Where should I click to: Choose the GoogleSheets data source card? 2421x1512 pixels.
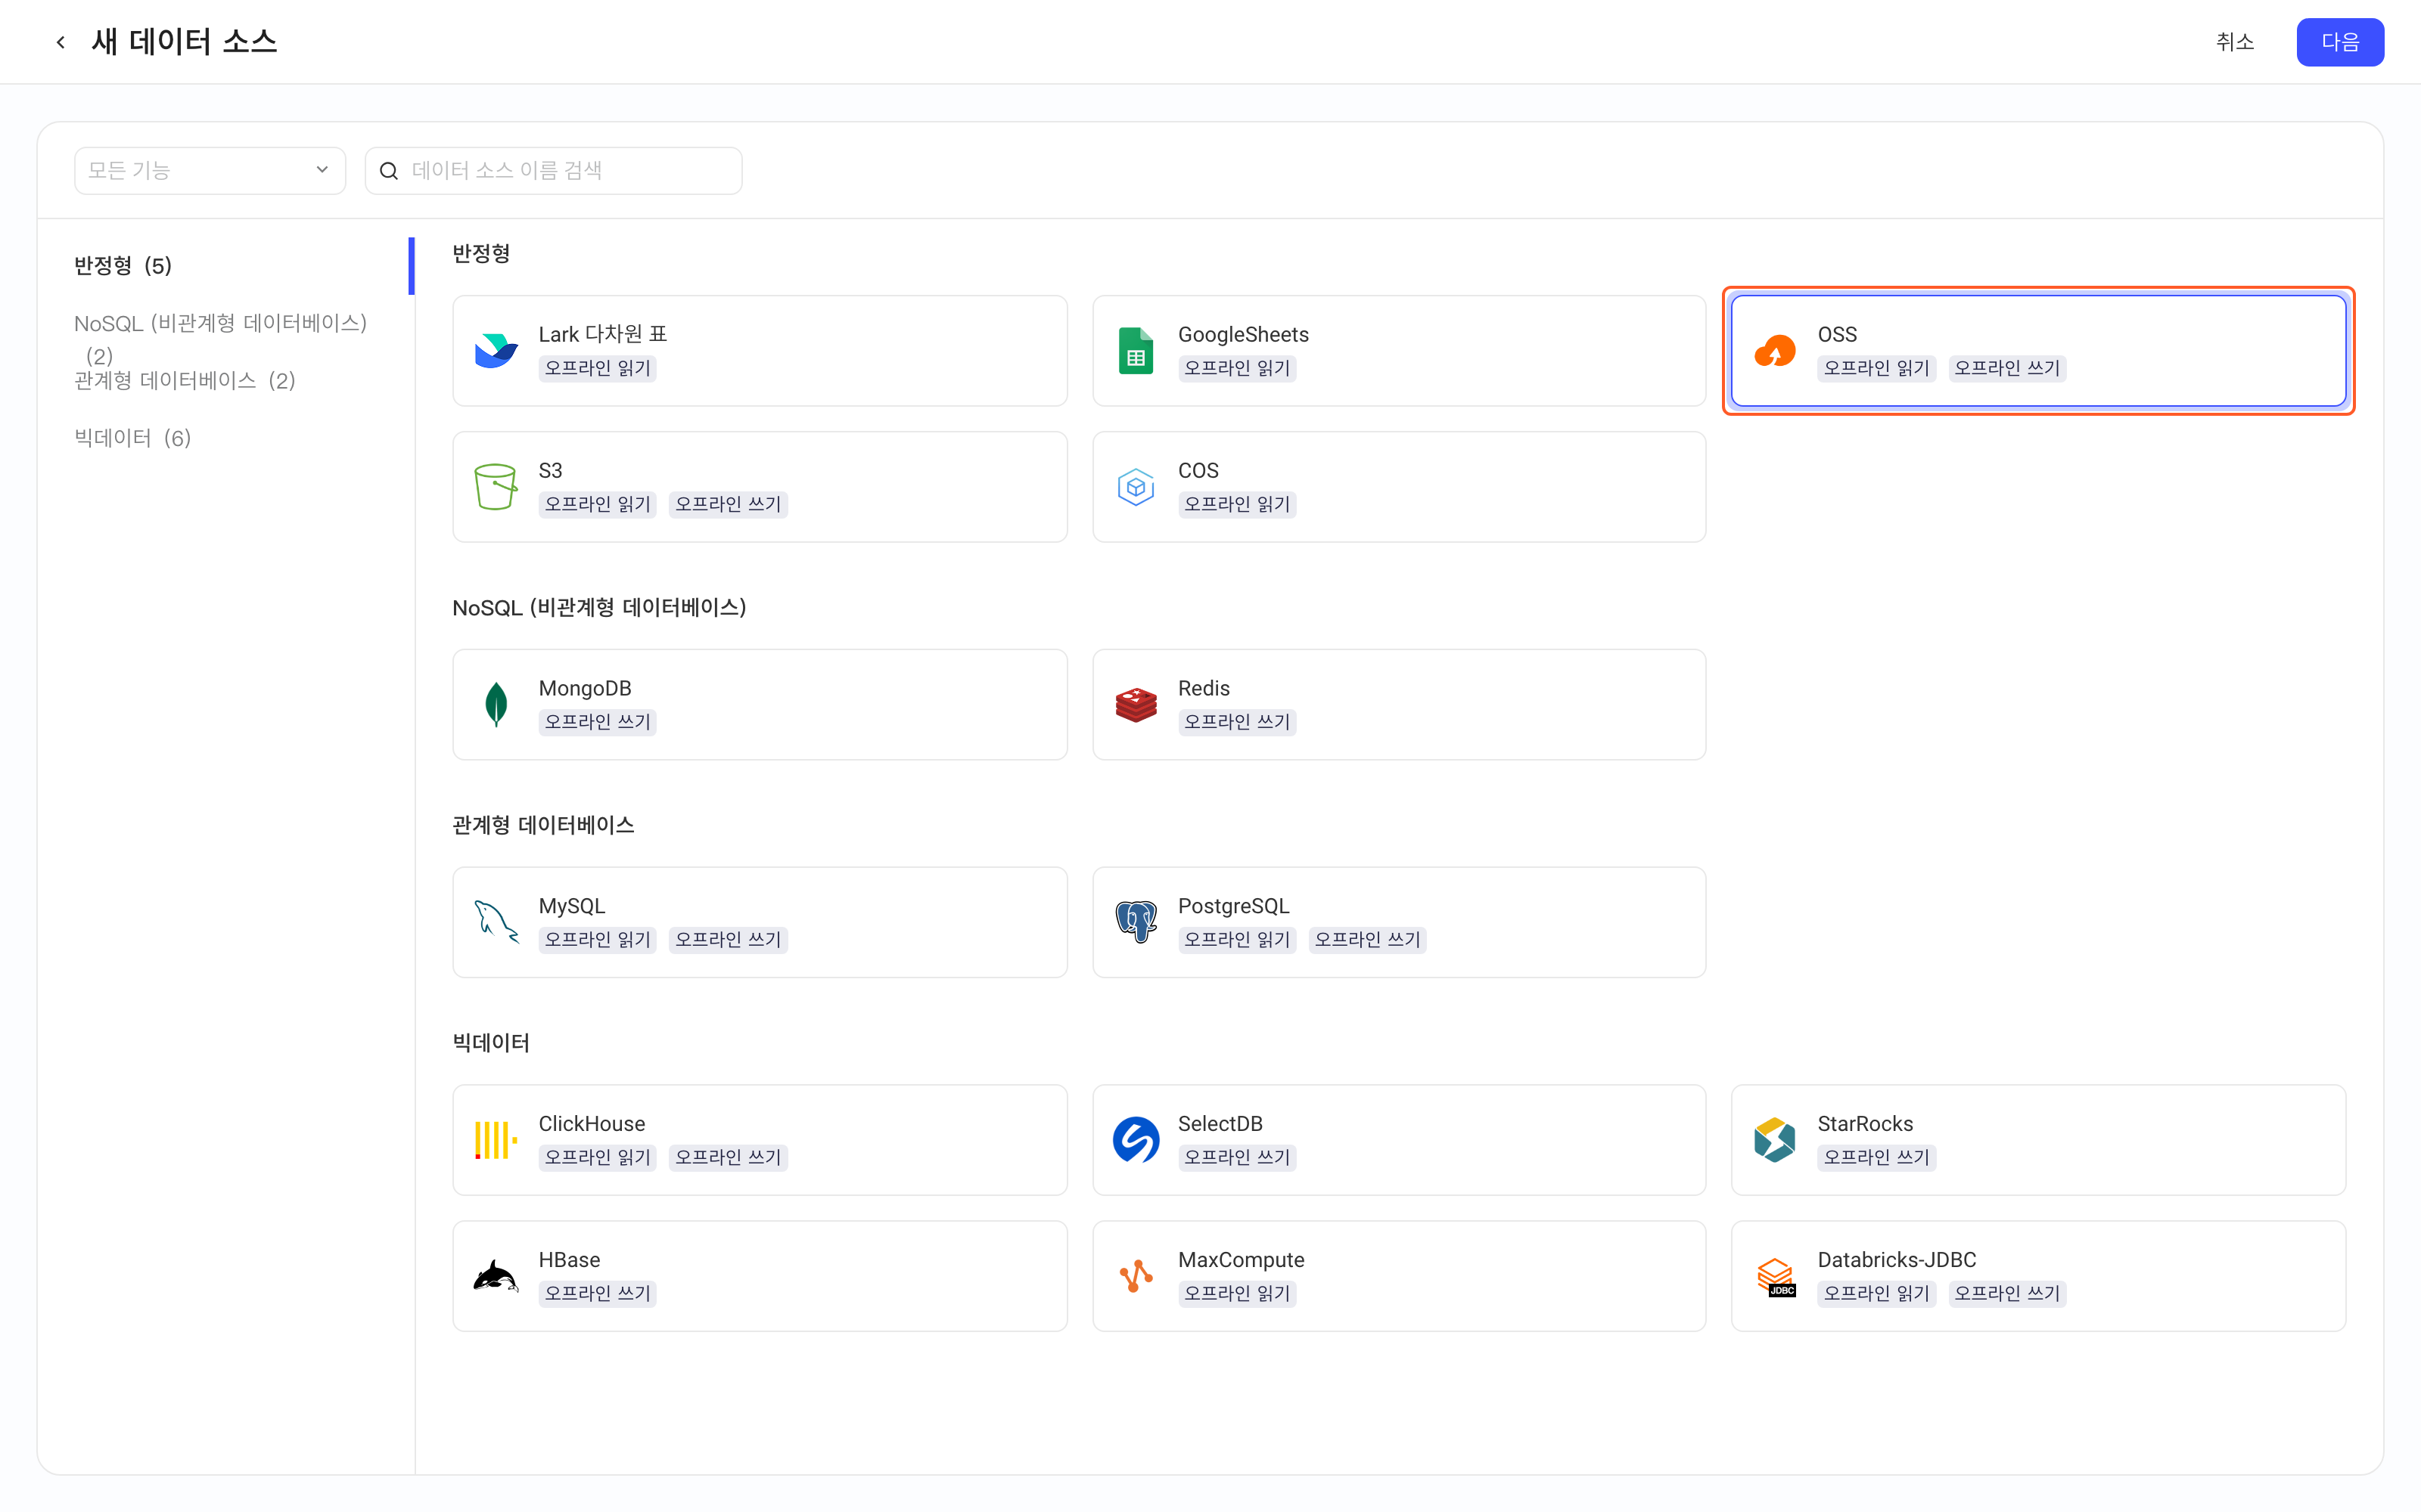1399,351
